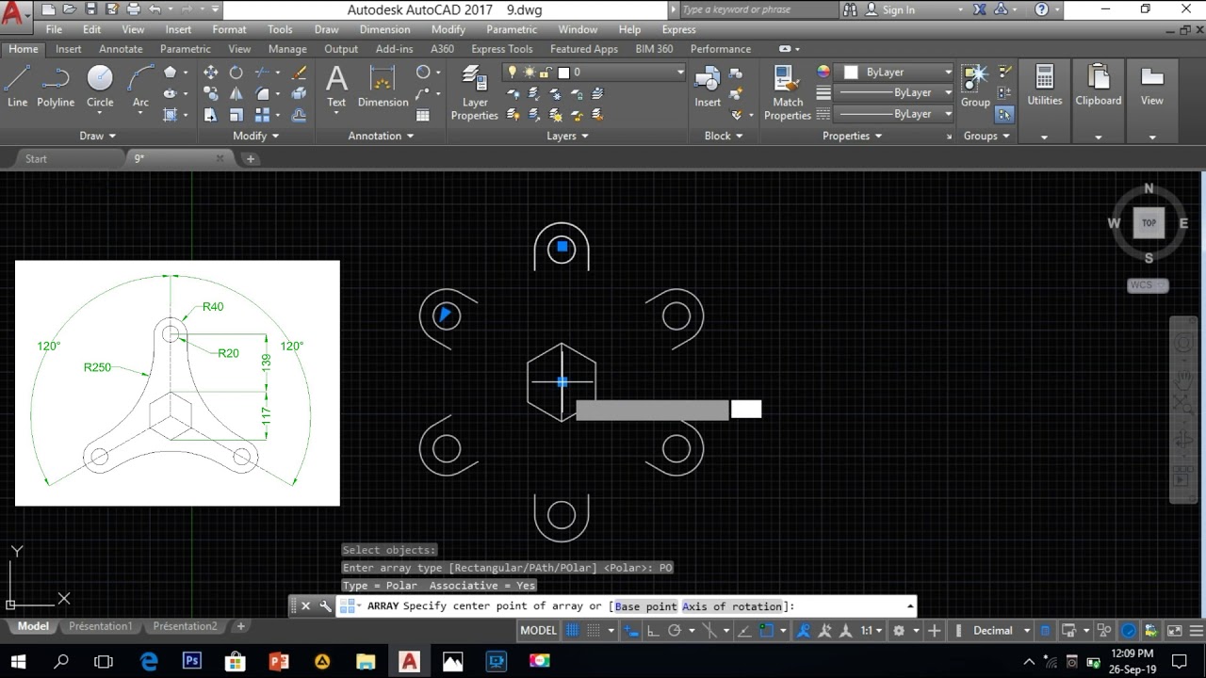Click the Move tool in Modify panel
1206x678 pixels.
(x=210, y=73)
